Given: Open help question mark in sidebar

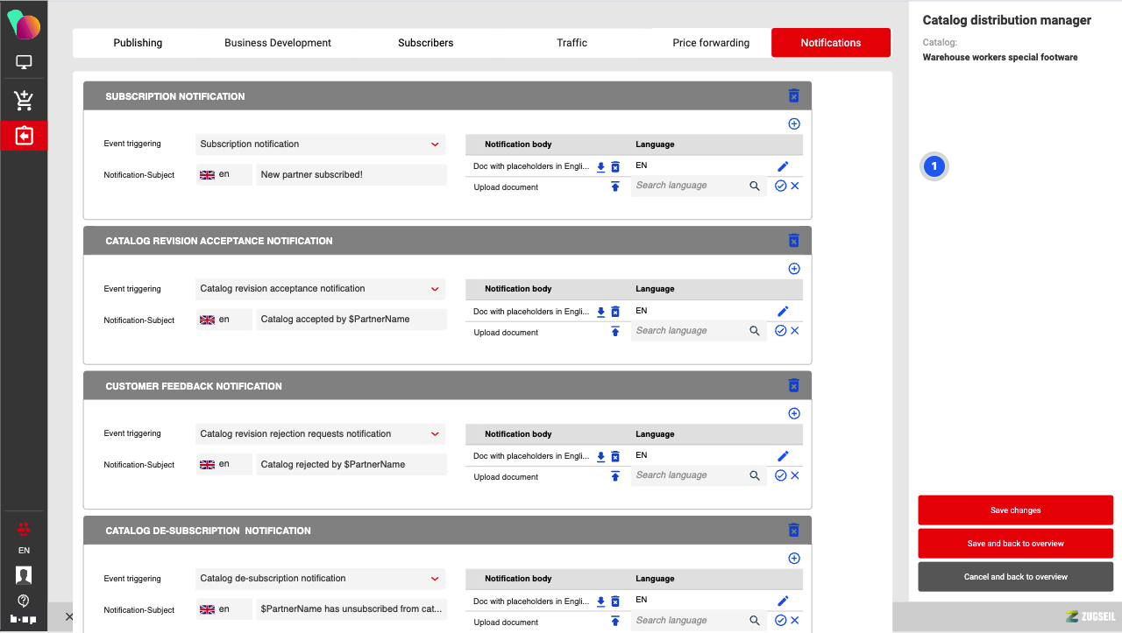Looking at the screenshot, I should [x=24, y=601].
